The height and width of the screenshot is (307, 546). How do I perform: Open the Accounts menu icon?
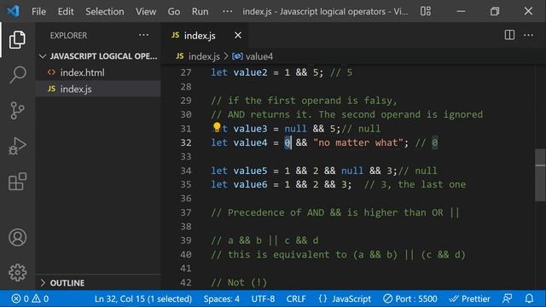pos(17,237)
